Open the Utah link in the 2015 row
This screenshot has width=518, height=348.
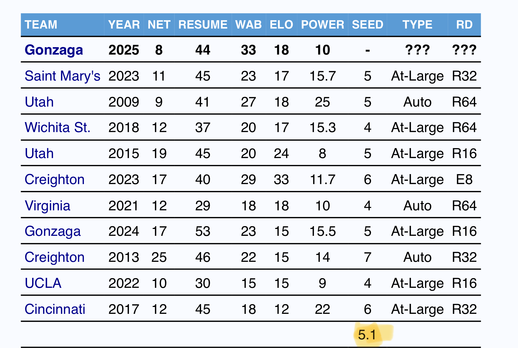pos(39,153)
